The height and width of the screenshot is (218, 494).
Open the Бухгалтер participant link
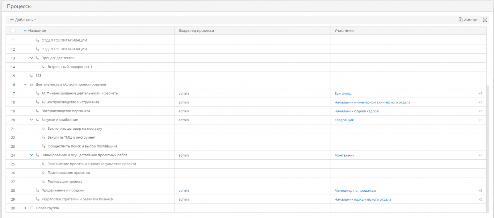click(343, 94)
